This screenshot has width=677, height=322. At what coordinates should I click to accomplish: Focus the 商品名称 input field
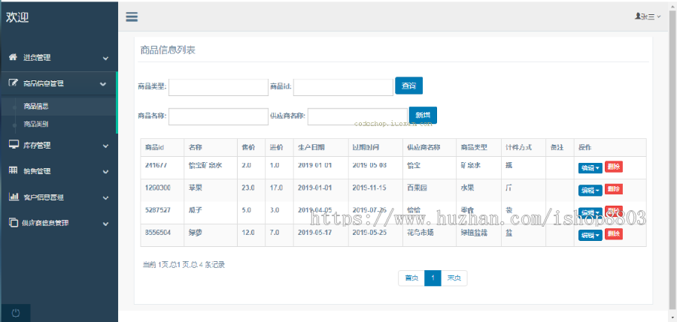click(218, 116)
